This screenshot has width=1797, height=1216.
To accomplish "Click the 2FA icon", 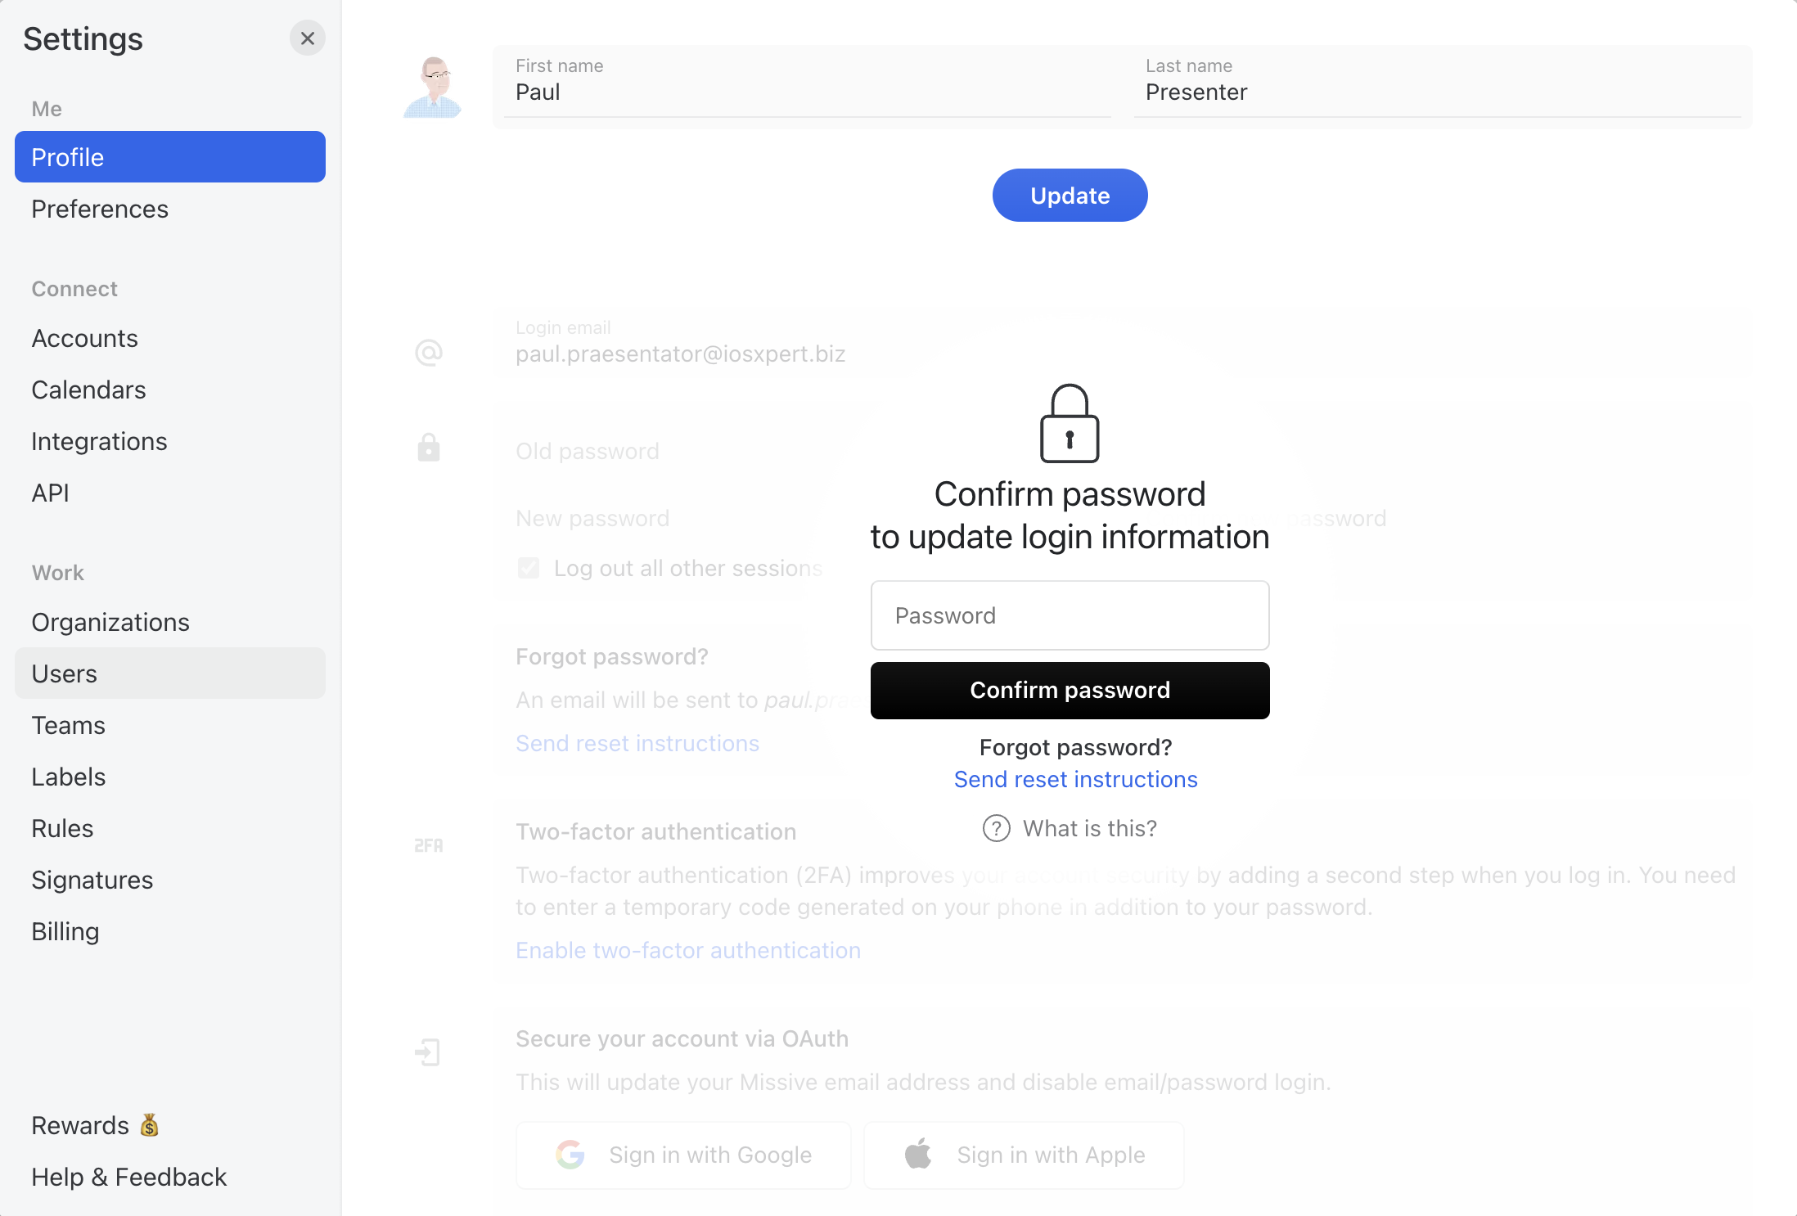I will point(429,845).
